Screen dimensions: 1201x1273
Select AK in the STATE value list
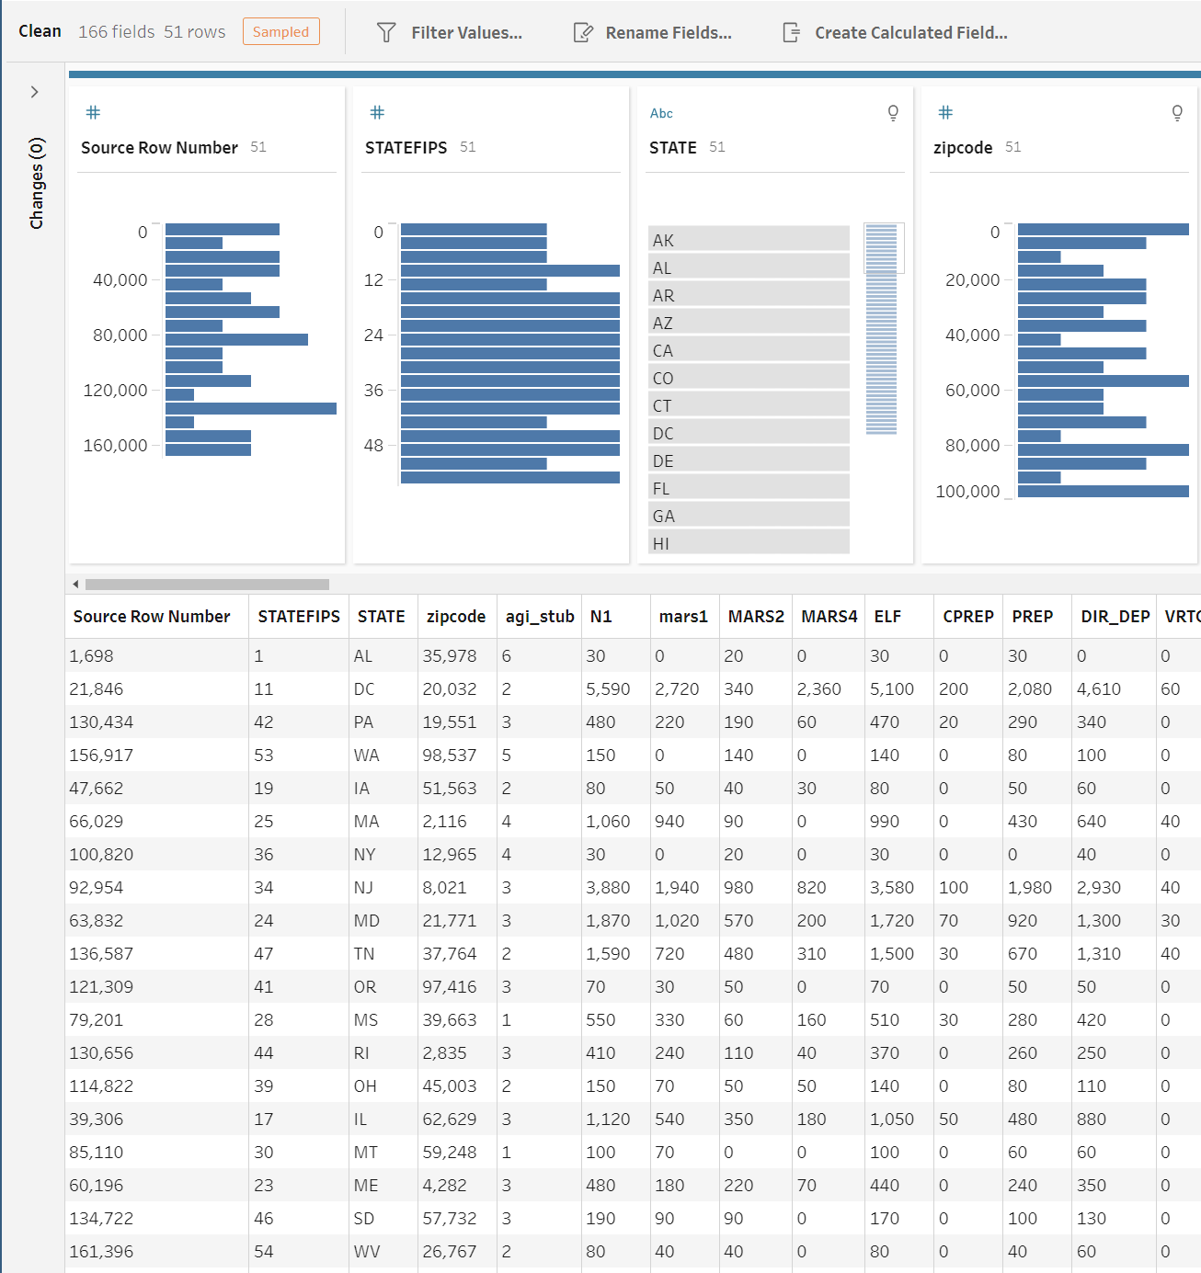(x=748, y=239)
